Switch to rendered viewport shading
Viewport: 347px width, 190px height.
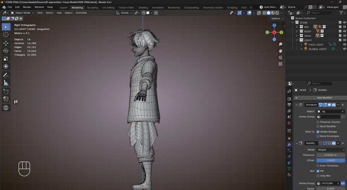[277, 13]
